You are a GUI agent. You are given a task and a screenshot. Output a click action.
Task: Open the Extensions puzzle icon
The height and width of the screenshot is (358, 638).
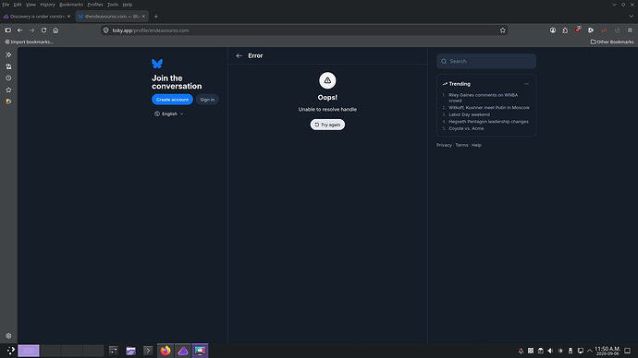(565, 30)
